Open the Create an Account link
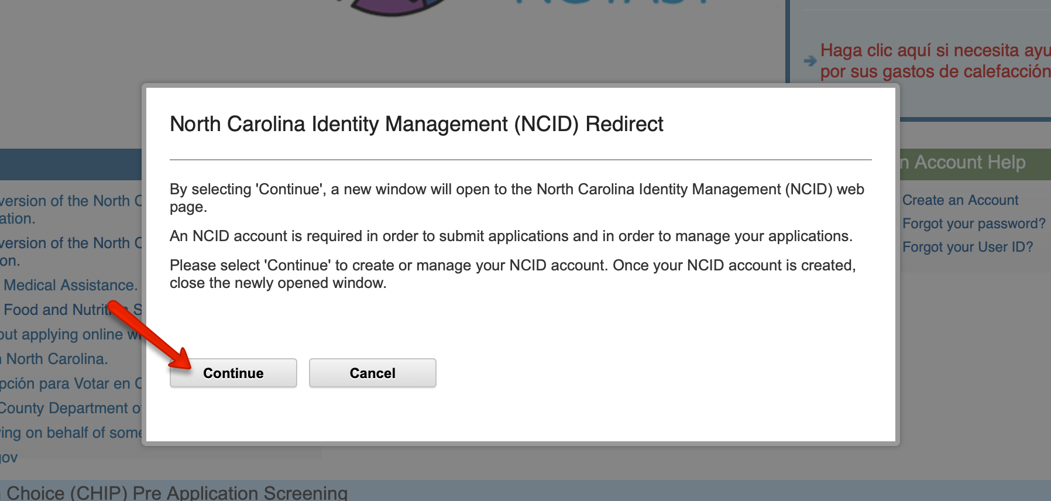The image size is (1051, 501). pyautogui.click(x=960, y=200)
